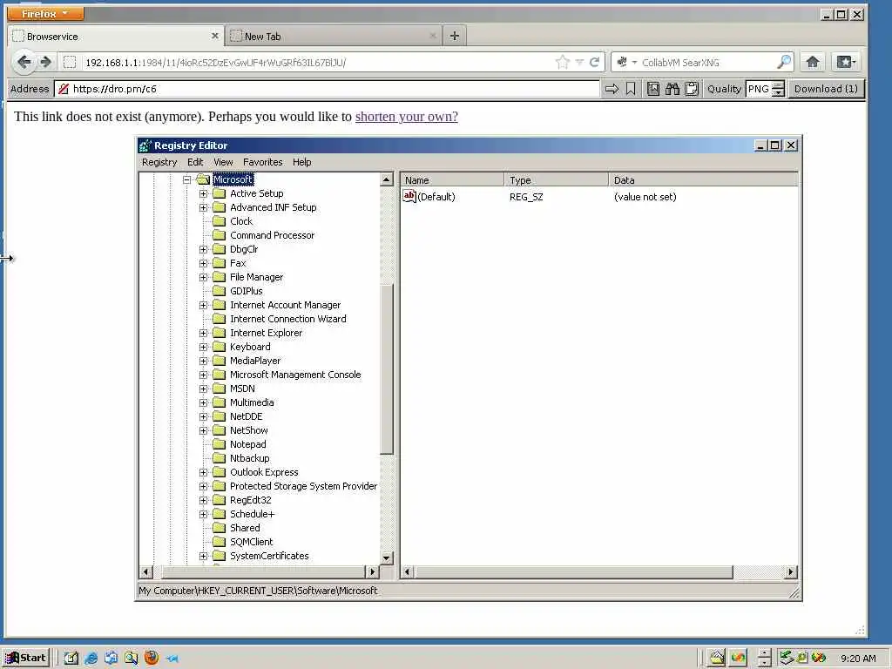892x669 pixels.
Task: Click the blue fish quick launch icon
Action: click(172, 659)
